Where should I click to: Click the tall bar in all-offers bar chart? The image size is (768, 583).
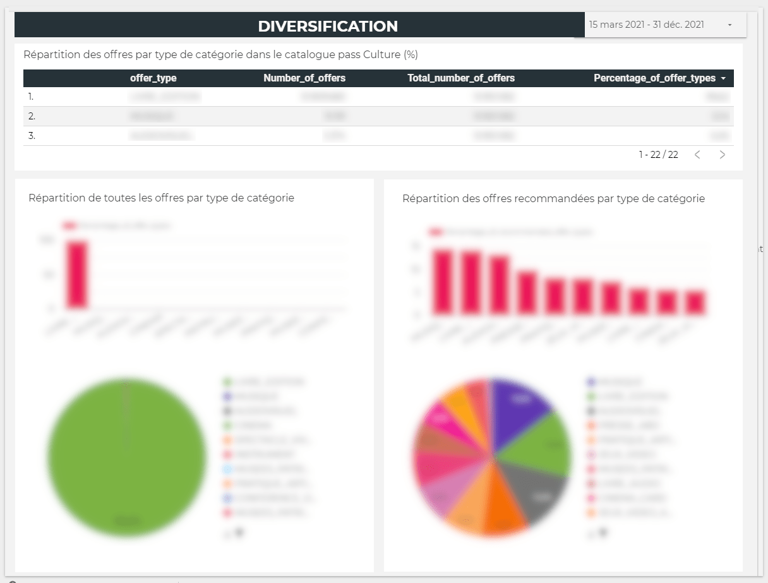[x=77, y=275]
